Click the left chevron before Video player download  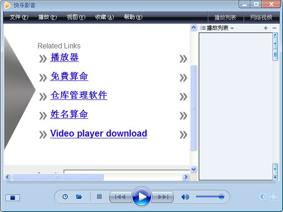pos(43,135)
